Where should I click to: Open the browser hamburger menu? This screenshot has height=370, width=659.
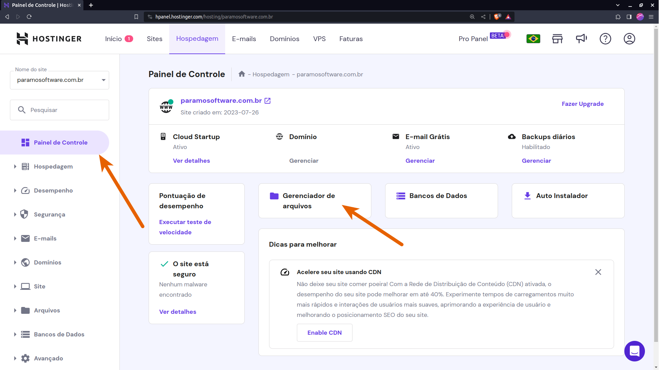tap(651, 16)
